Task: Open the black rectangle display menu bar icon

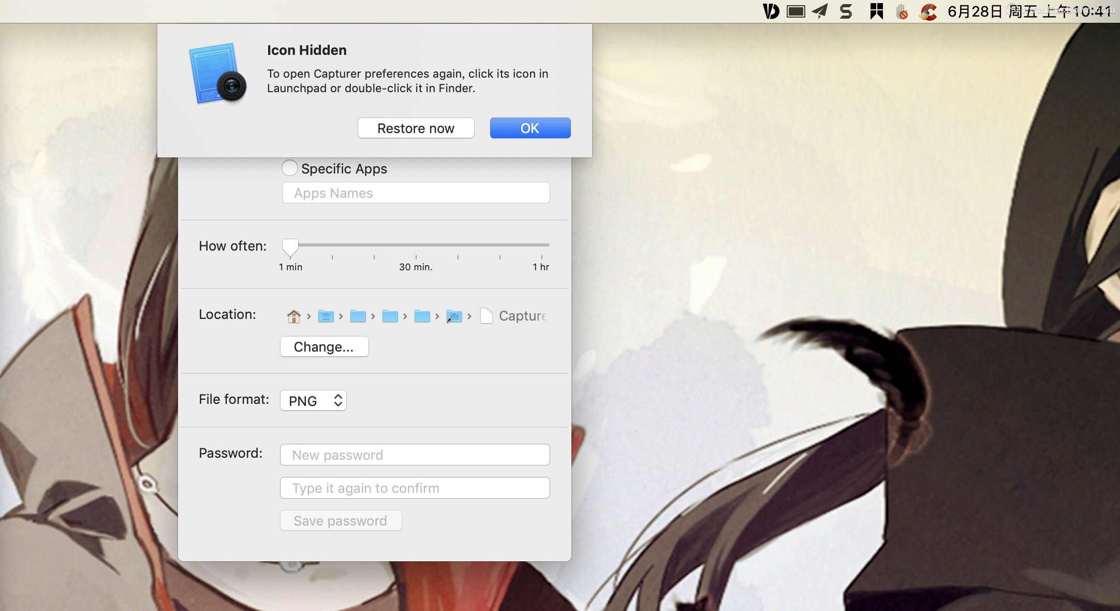Action: point(795,11)
